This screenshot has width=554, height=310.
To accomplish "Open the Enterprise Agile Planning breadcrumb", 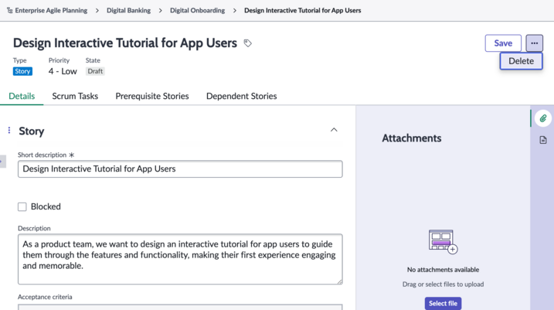I will pyautogui.click(x=51, y=11).
